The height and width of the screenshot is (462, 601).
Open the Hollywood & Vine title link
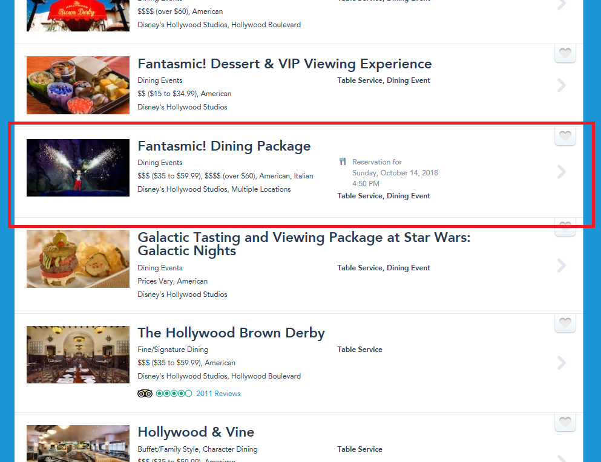pos(196,432)
